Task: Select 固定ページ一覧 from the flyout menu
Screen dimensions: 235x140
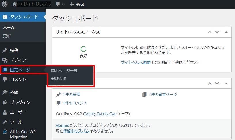Action: coord(64,71)
